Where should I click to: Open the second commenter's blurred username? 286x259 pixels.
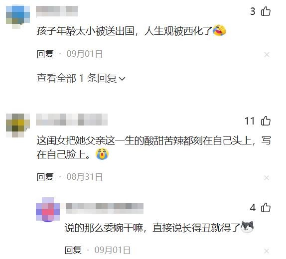coord(72,120)
